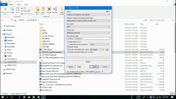Open the File tab in Explorer
Image resolution: width=176 pixels, height=99 pixels.
4,4
